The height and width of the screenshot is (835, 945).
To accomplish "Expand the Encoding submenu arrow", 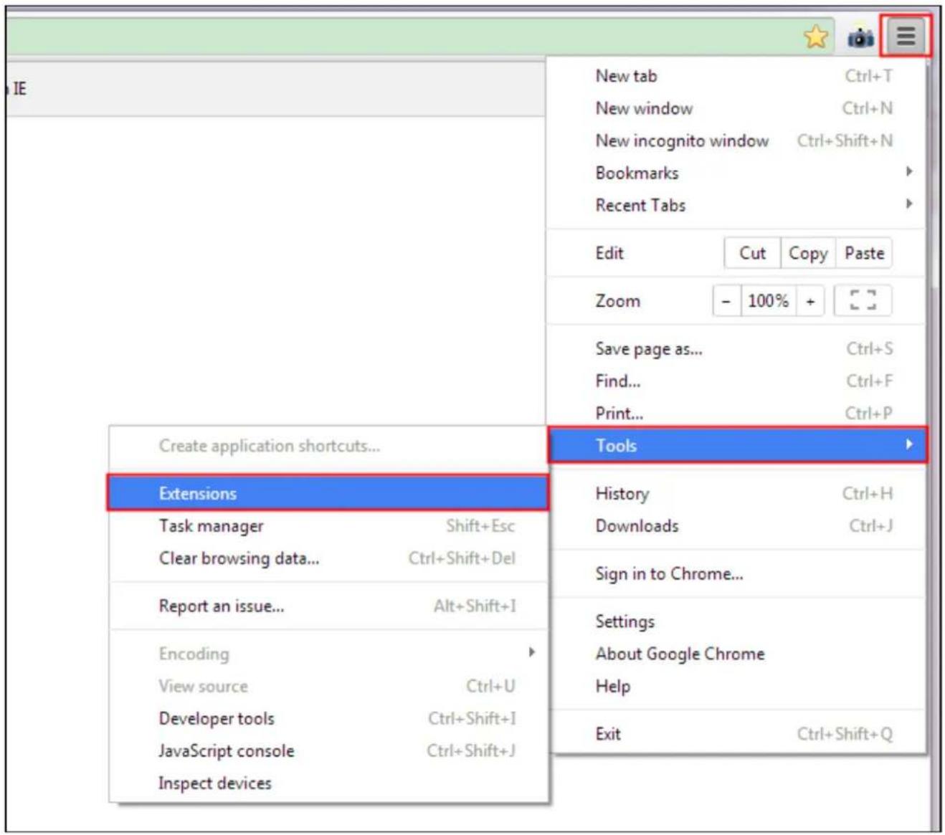I will coord(531,652).
